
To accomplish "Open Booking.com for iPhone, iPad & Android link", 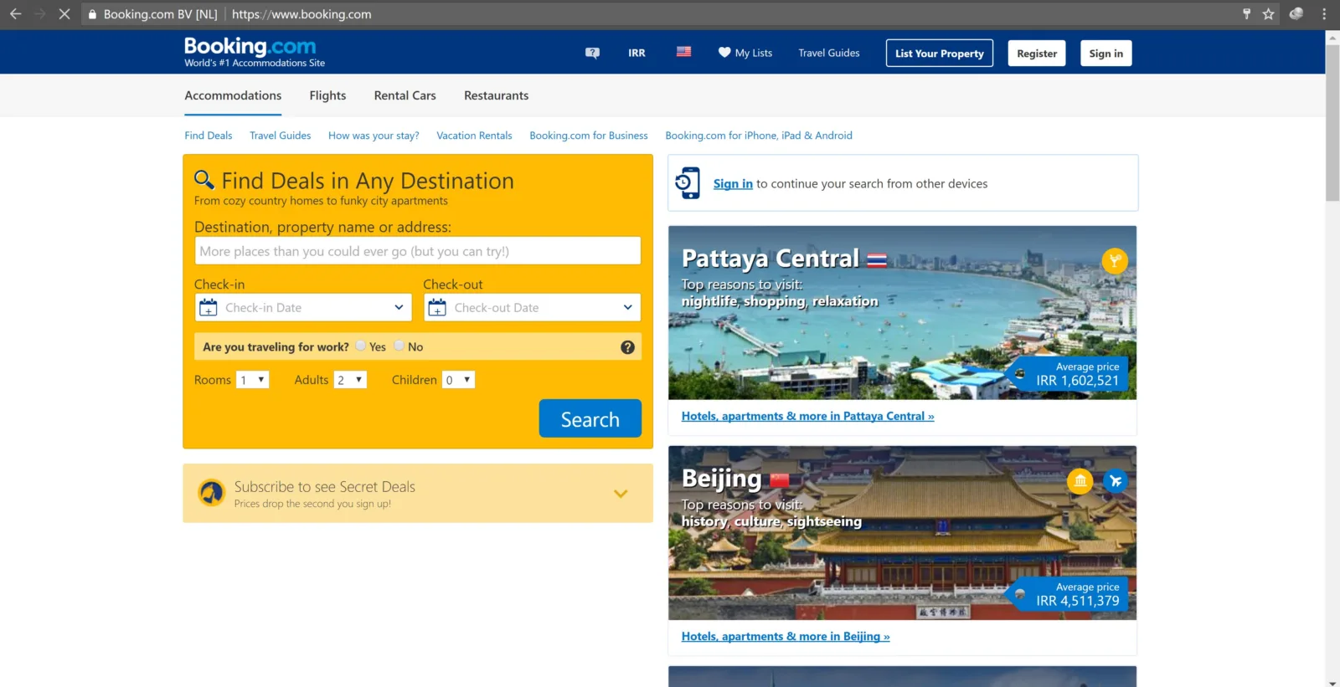I will click(759, 136).
